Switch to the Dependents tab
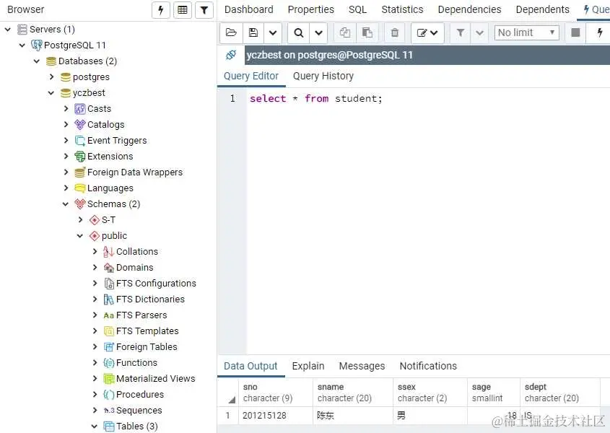610x433 pixels. (543, 9)
